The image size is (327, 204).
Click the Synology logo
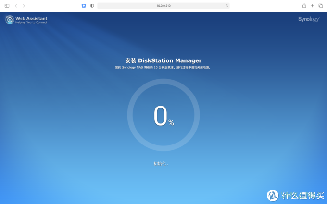[309, 19]
